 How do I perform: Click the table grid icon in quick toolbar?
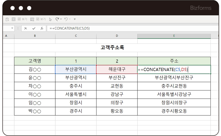coord(32,19)
